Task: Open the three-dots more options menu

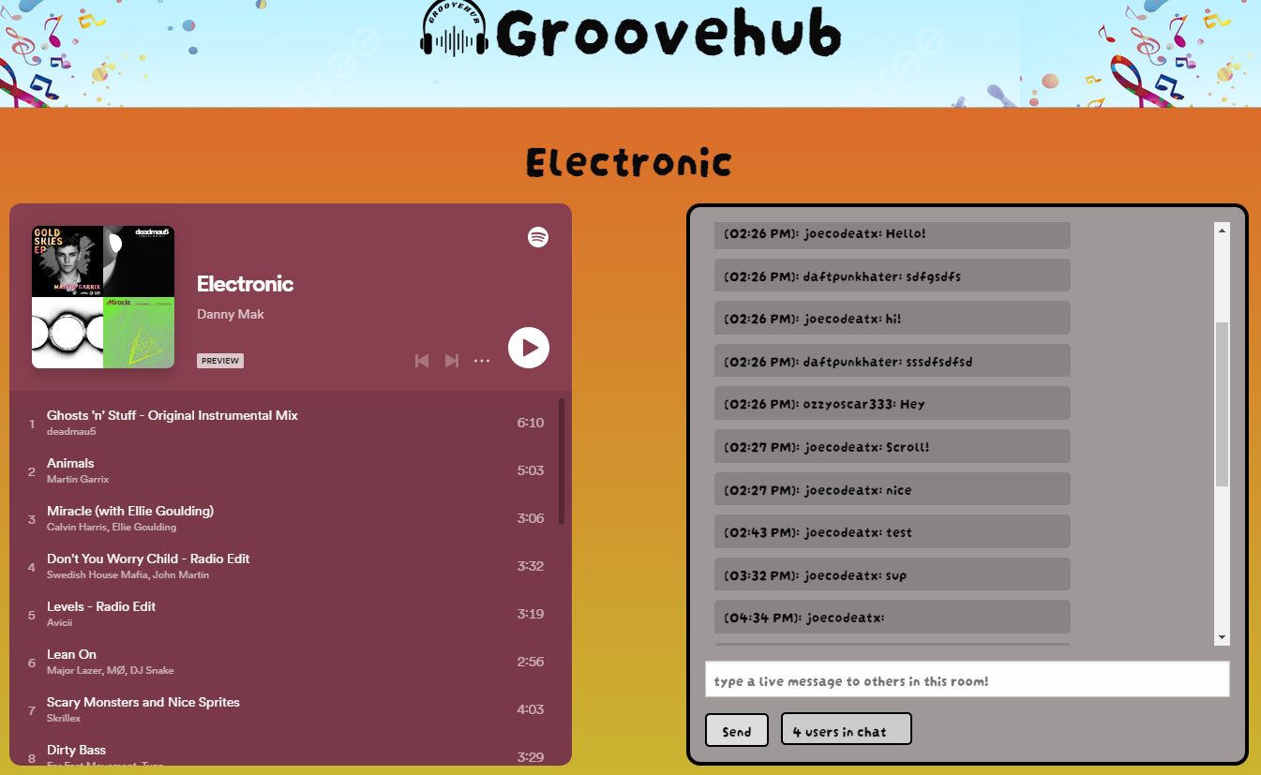Action: [x=482, y=361]
